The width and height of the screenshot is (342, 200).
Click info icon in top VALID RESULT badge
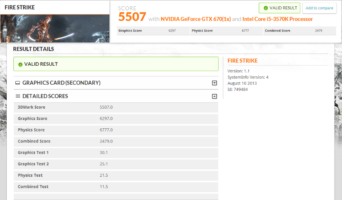pos(265,8)
